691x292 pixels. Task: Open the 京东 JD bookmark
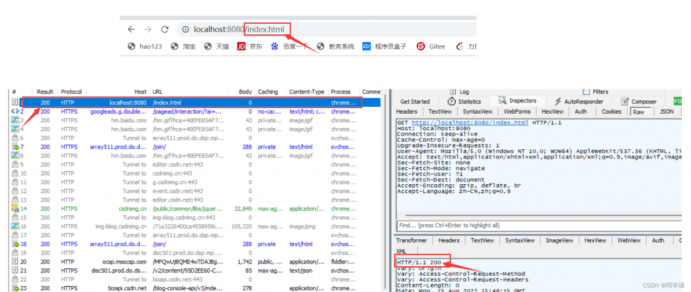[250, 46]
